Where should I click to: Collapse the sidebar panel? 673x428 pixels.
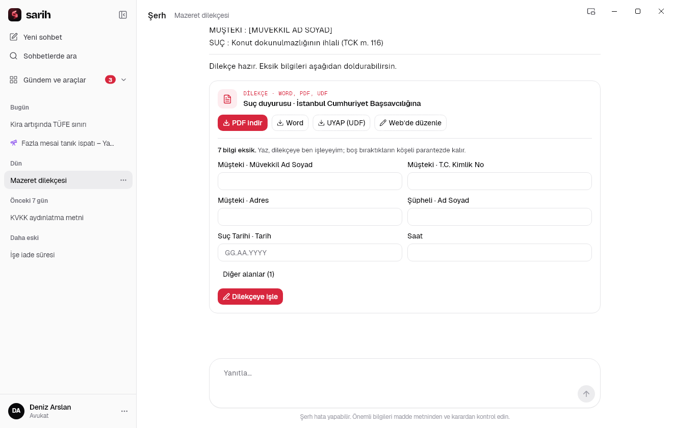pos(123,15)
